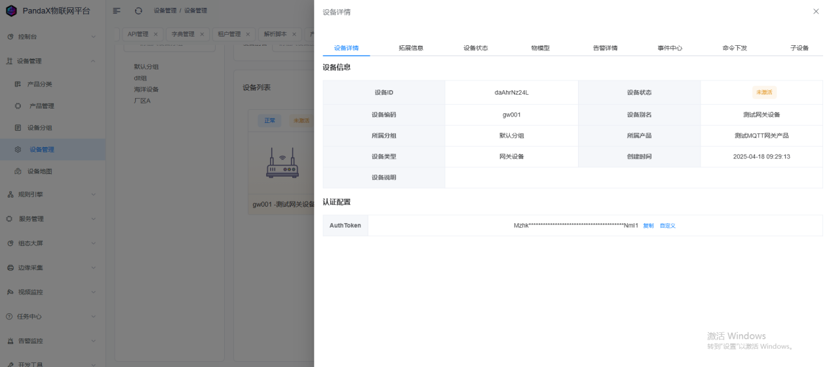Select 默认分组 in the group tree
The height and width of the screenshot is (367, 831).
[x=146, y=67]
